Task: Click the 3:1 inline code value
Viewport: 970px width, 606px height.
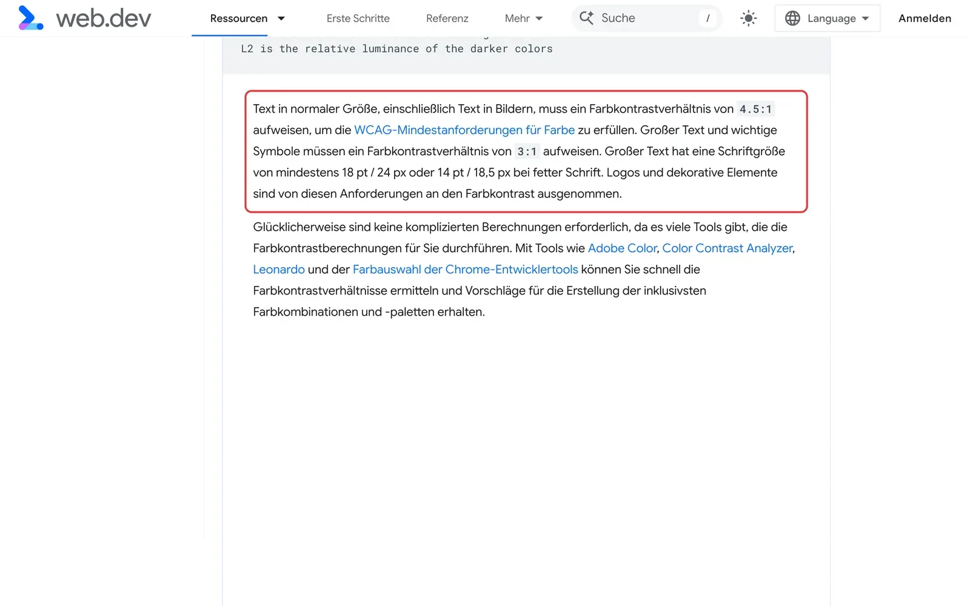Action: [527, 151]
